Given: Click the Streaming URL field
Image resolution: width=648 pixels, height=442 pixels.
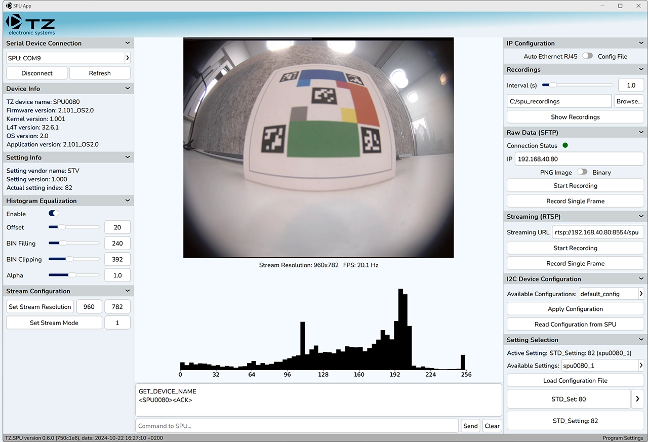Looking at the screenshot, I should point(598,232).
